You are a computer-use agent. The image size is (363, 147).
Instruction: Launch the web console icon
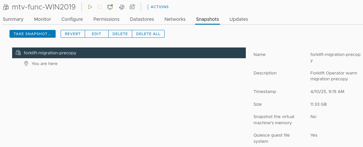pos(110,7)
